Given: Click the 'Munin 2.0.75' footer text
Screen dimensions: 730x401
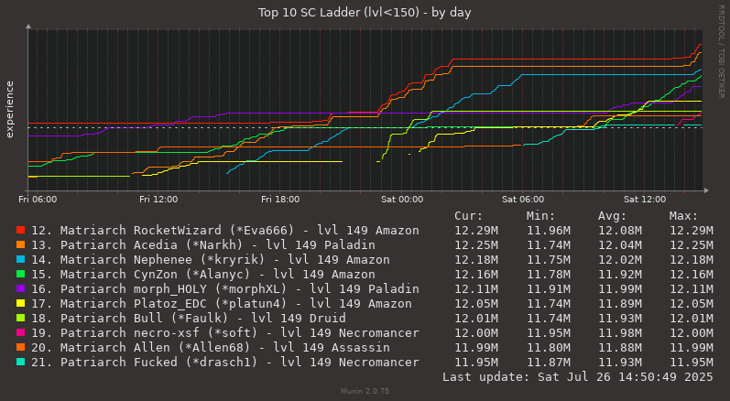Looking at the screenshot, I should click(365, 391).
